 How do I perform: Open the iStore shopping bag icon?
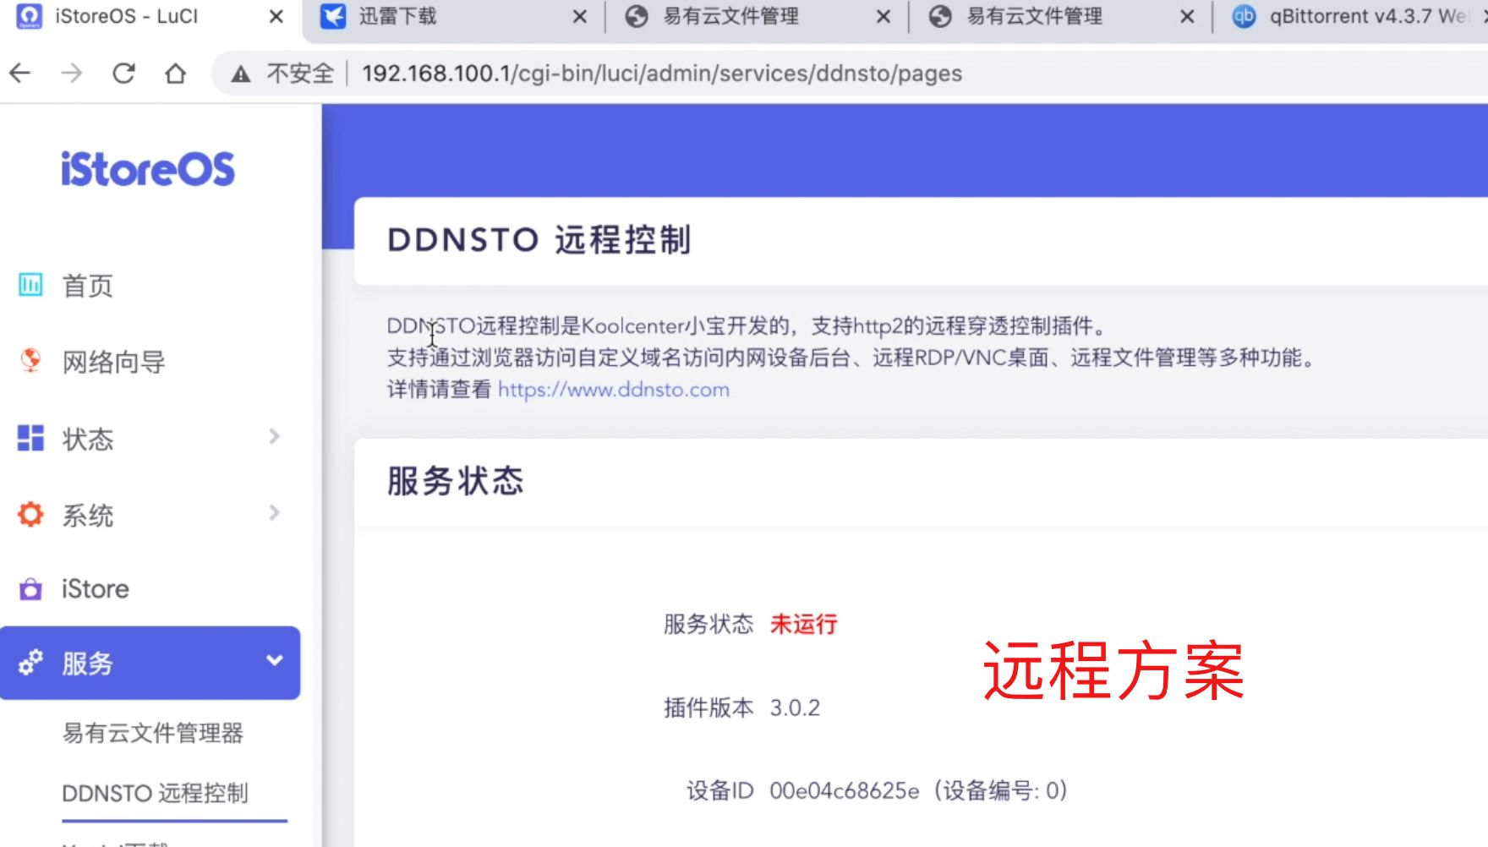click(30, 589)
